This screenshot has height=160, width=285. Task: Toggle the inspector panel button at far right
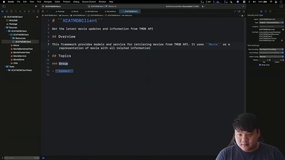coord(281,6)
